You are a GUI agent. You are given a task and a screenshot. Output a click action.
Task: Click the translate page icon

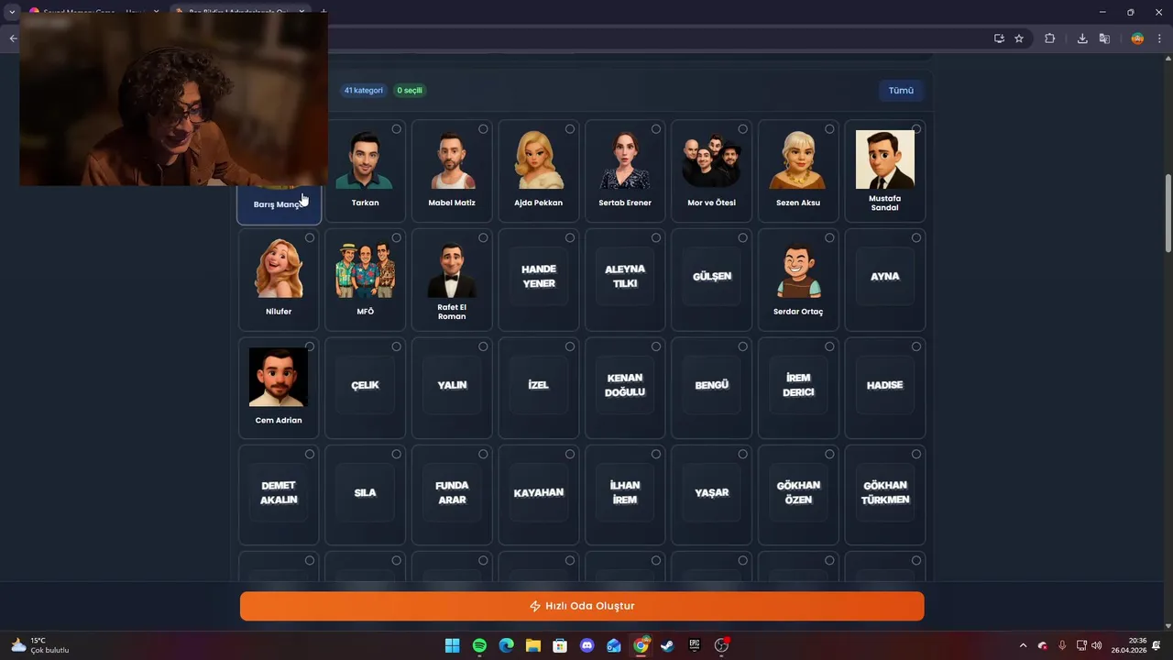[x=1104, y=38]
